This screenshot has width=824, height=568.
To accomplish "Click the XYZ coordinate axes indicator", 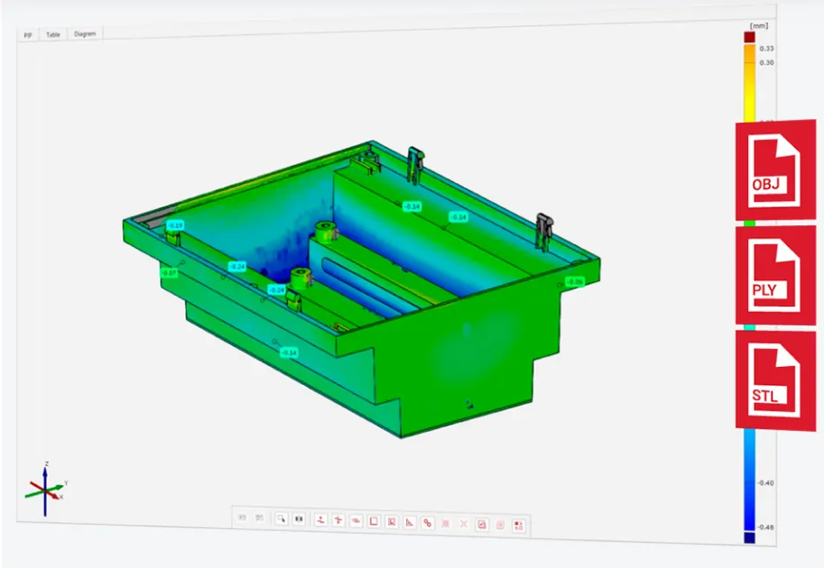I will point(44,489).
